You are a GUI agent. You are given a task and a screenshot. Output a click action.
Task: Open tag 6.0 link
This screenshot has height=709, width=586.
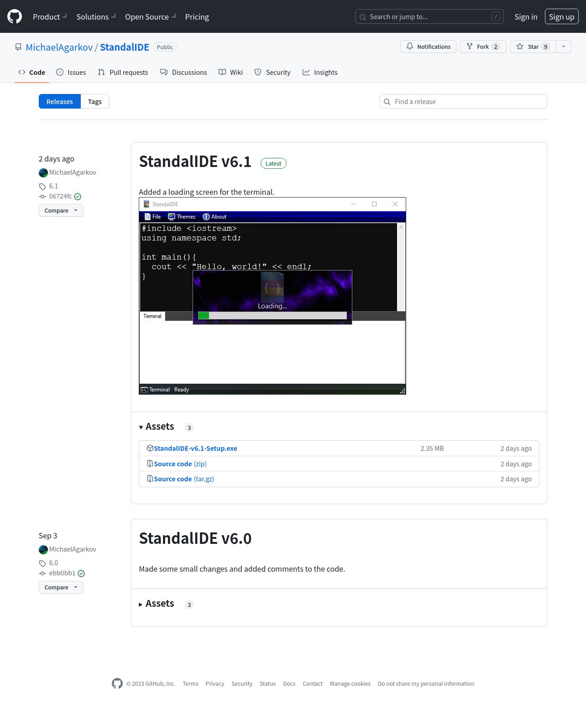tap(53, 563)
